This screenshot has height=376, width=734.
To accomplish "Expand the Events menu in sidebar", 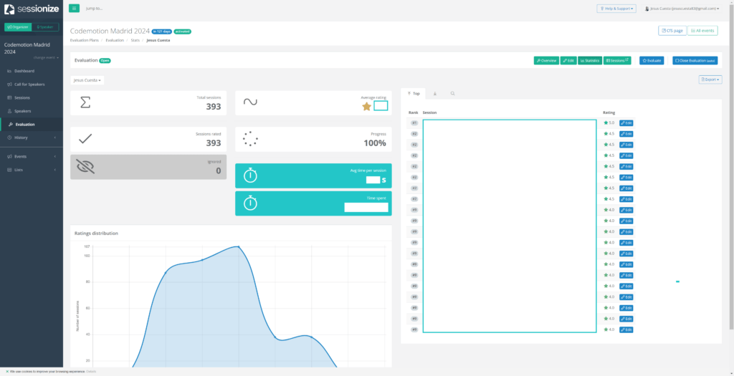I will (32, 156).
